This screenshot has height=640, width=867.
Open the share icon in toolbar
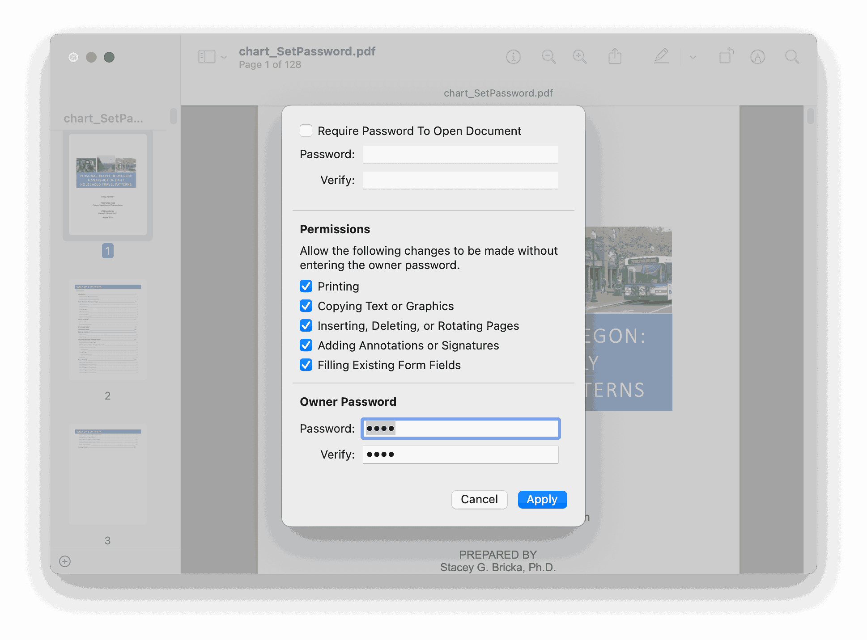coord(615,56)
